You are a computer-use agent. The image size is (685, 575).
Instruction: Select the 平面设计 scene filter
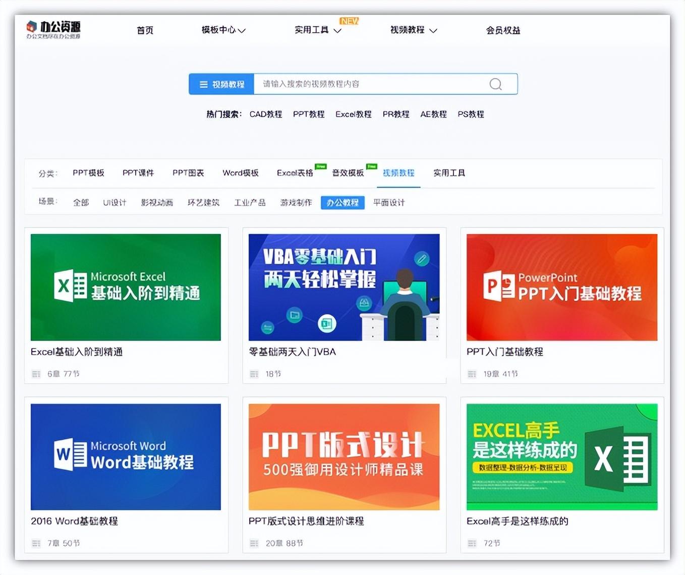coord(388,202)
